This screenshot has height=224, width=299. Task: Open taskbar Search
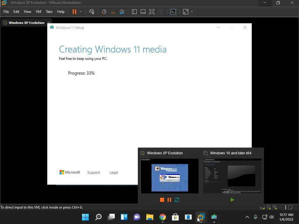point(98,217)
